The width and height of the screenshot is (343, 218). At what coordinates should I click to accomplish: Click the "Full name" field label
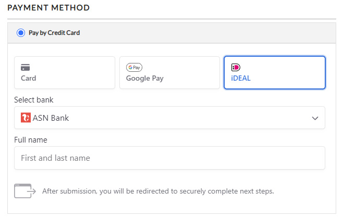coord(31,139)
